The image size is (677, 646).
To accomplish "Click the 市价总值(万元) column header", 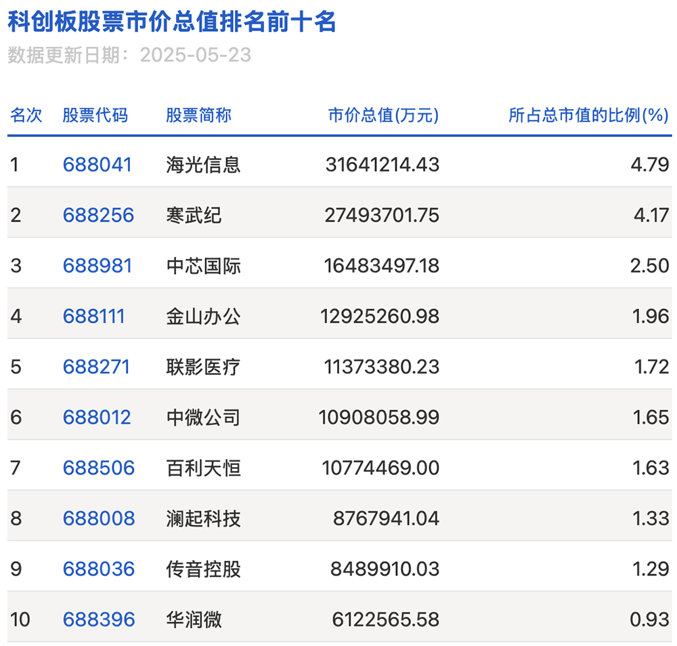I will (x=383, y=115).
